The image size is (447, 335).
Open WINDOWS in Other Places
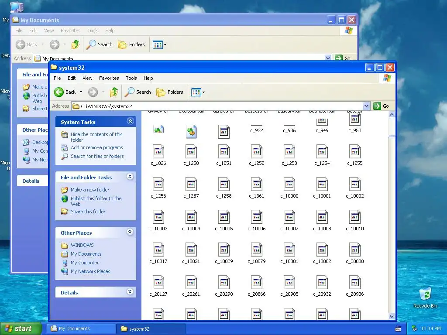pyautogui.click(x=82, y=245)
